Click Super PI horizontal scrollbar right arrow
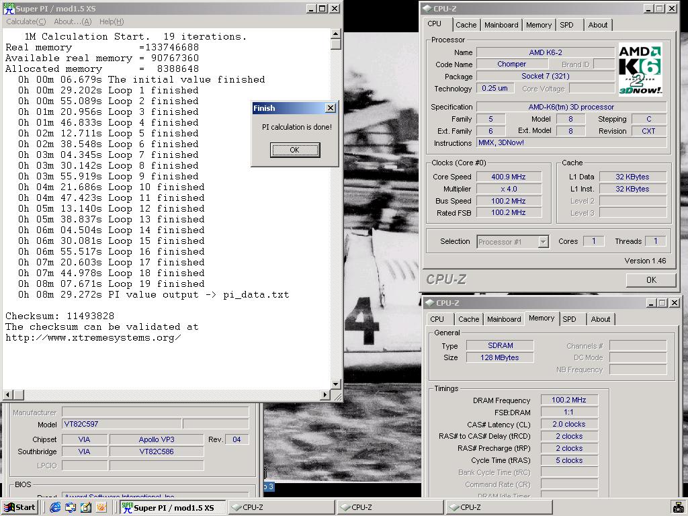 point(325,395)
